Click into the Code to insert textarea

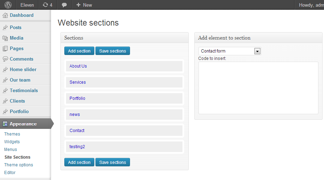click(258, 88)
